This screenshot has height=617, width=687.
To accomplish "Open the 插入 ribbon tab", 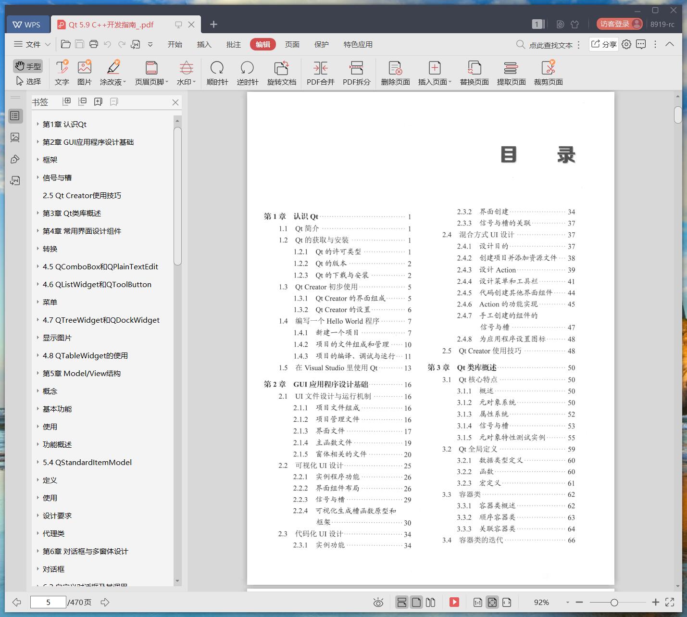I will pos(204,44).
